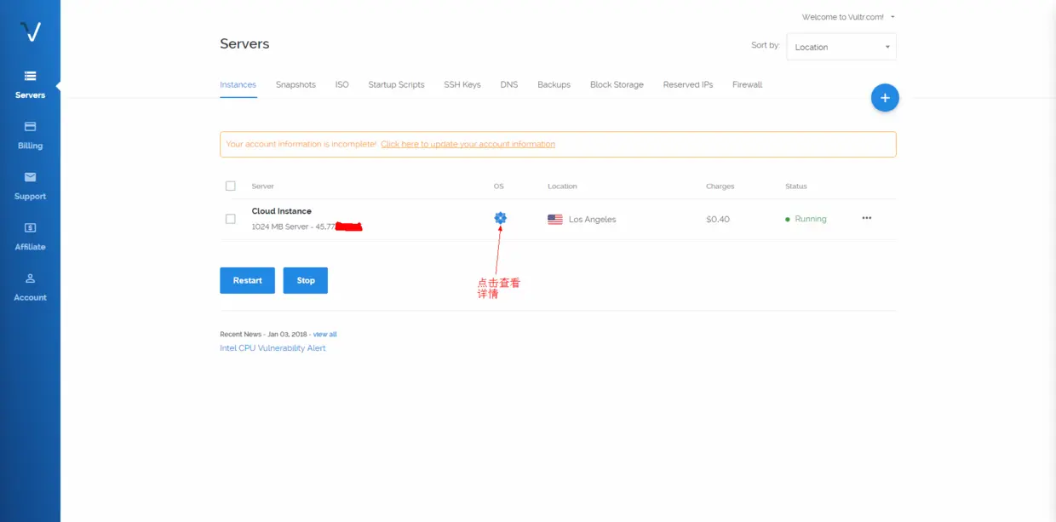Click the $0.40 charges value
The width and height of the screenshot is (1056, 522).
pos(718,219)
